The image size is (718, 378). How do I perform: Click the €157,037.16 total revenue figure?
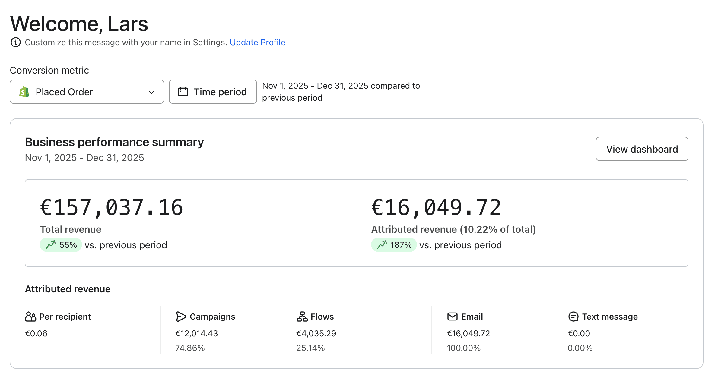(x=112, y=207)
